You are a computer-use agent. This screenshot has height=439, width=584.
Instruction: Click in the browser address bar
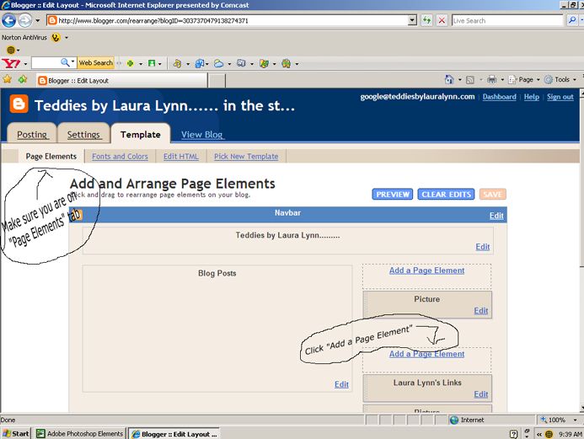pyautogui.click(x=228, y=20)
